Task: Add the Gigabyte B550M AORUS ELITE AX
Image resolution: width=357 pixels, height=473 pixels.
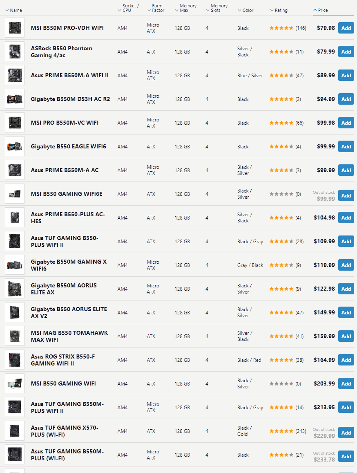Action: click(x=346, y=289)
